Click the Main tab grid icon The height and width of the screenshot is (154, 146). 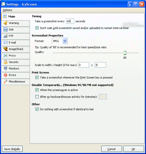pyautogui.click(x=5, y=16)
